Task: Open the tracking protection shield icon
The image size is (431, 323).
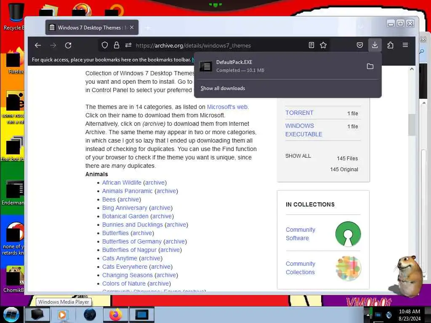Action: tap(105, 45)
